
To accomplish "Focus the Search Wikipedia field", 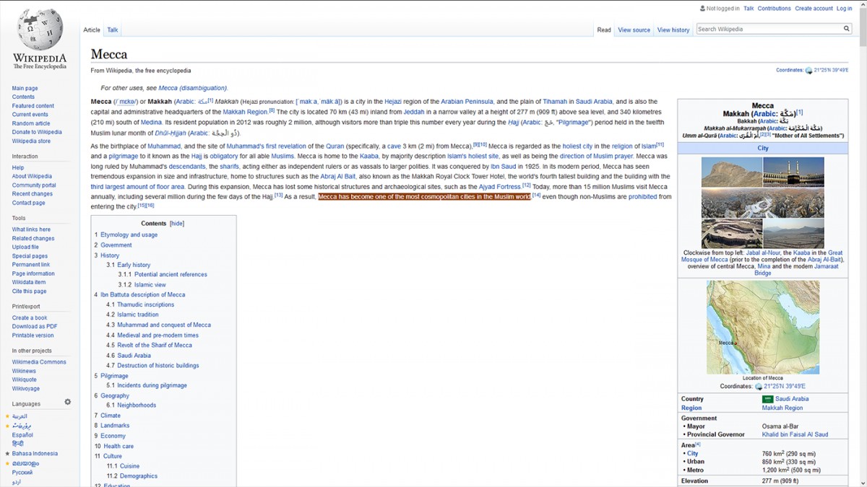I will 768,29.
